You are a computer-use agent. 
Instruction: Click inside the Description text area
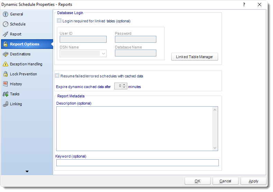(134, 129)
